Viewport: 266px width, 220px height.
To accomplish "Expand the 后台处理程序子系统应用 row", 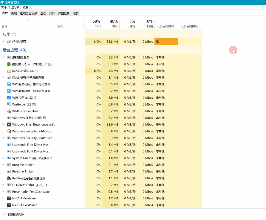I will pos(3,77).
